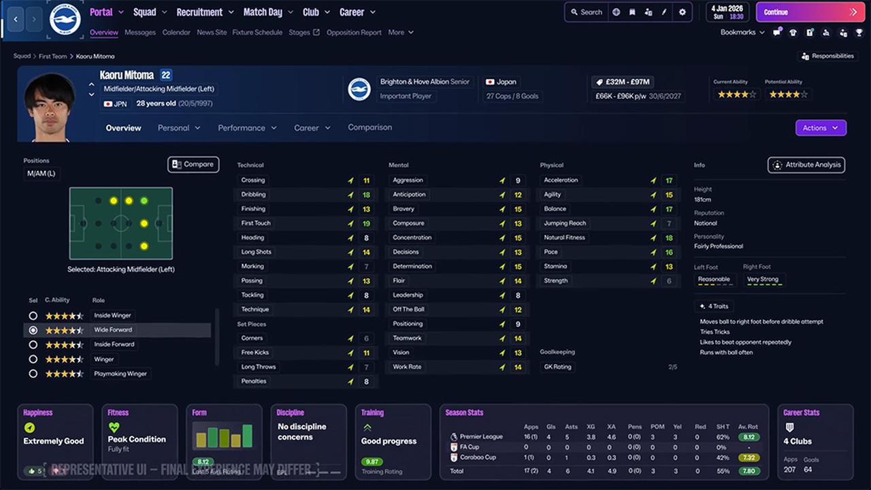
Task: Click the Attribute Analysis button
Action: (806, 164)
